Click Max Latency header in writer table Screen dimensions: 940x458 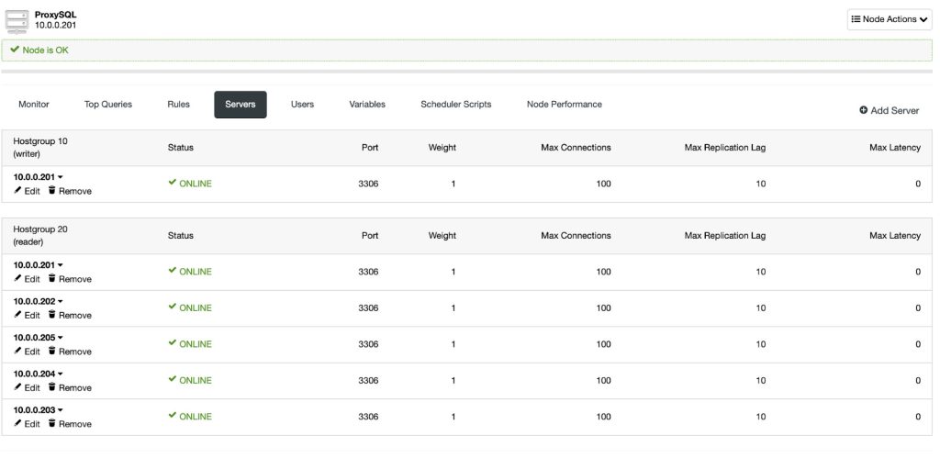[895, 148]
